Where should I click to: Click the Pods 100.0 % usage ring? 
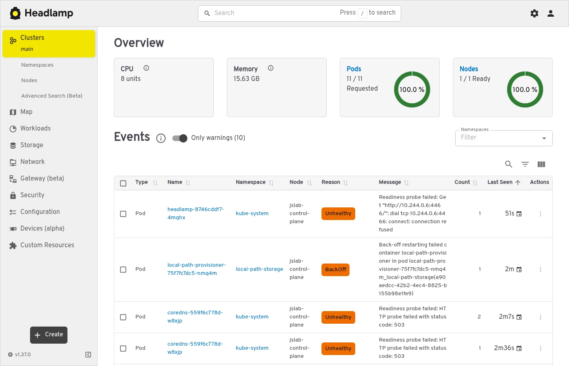click(412, 89)
